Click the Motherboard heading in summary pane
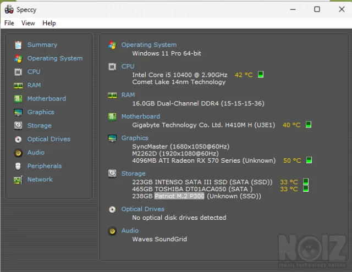Viewport: 352px width, 272px height. (141, 116)
